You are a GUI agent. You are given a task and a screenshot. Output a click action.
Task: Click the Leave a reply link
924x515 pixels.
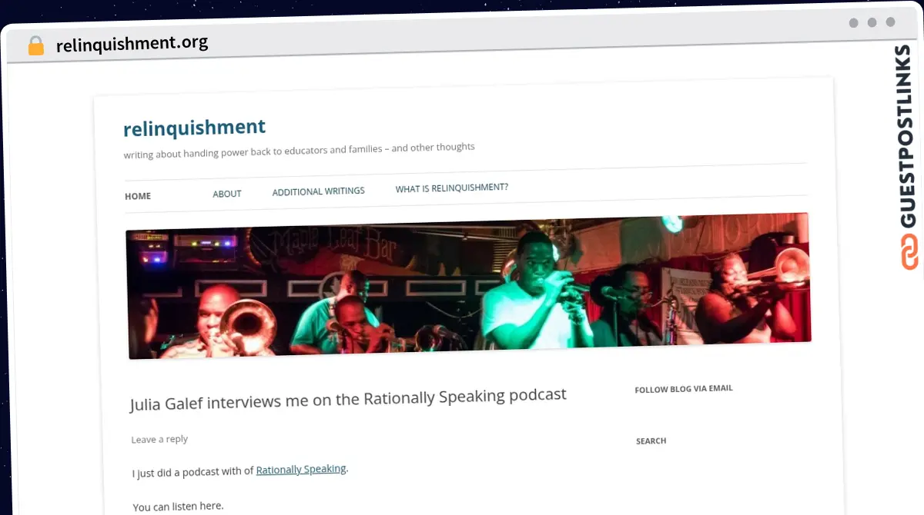click(x=159, y=440)
